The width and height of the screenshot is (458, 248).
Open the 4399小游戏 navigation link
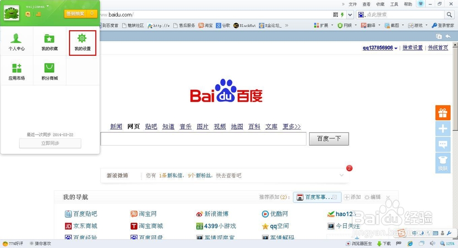point(216,226)
